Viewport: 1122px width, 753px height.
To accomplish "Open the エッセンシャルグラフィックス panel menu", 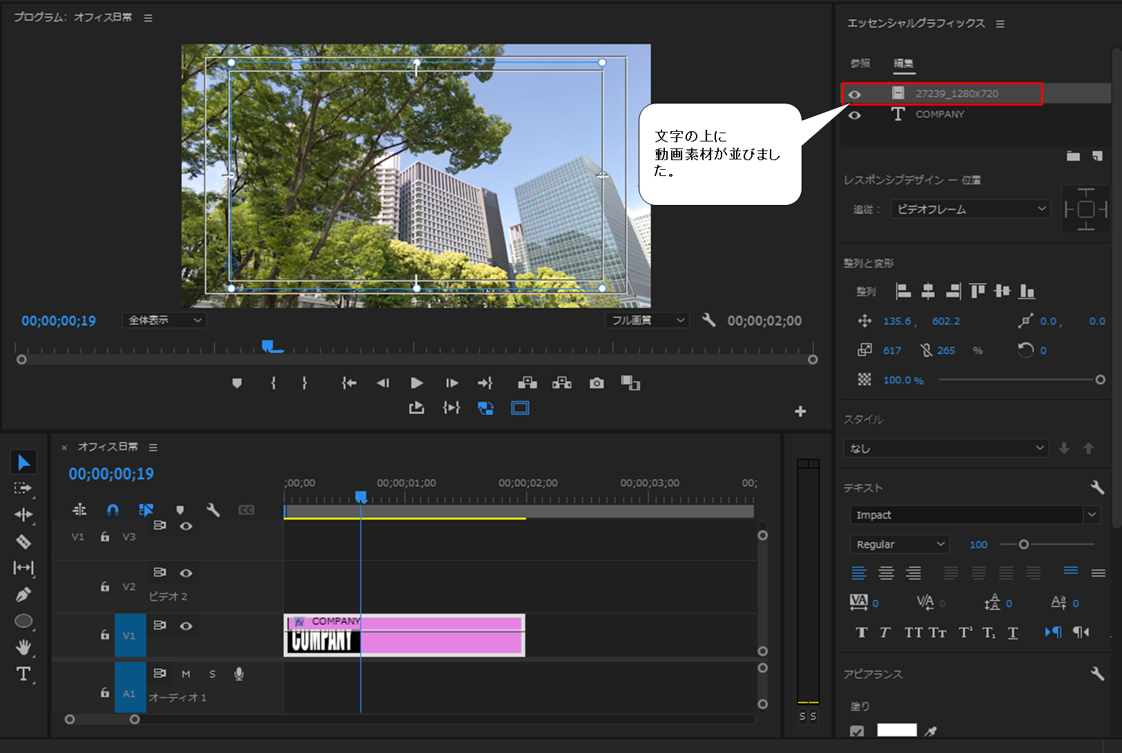I will pos(1000,24).
